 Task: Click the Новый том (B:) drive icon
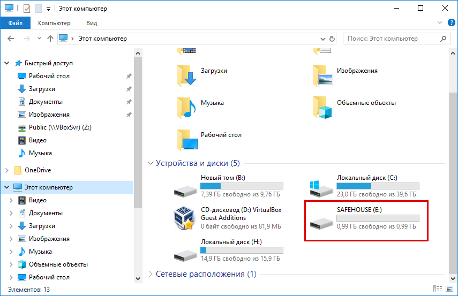(x=185, y=188)
